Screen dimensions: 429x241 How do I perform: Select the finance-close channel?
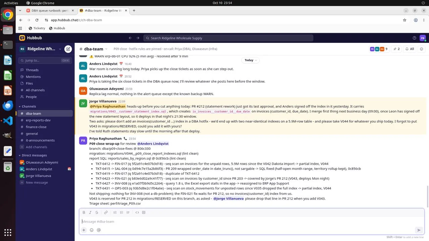point(45,127)
